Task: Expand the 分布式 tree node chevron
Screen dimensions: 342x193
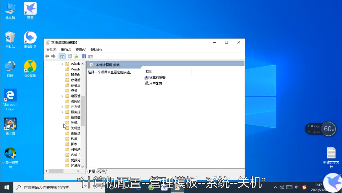Action: 62,107
